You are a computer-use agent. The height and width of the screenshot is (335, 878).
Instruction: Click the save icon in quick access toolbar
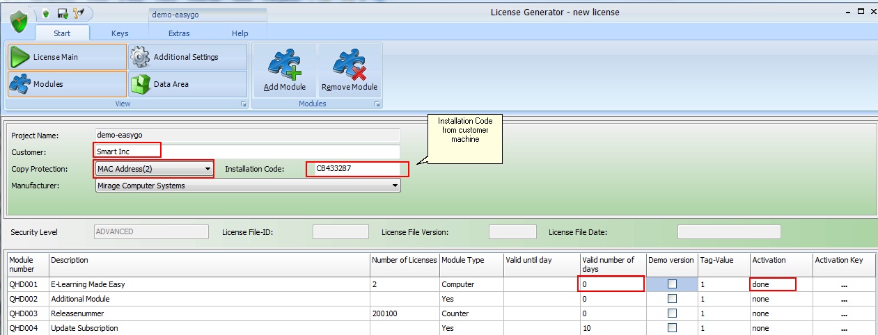pyautogui.click(x=63, y=13)
